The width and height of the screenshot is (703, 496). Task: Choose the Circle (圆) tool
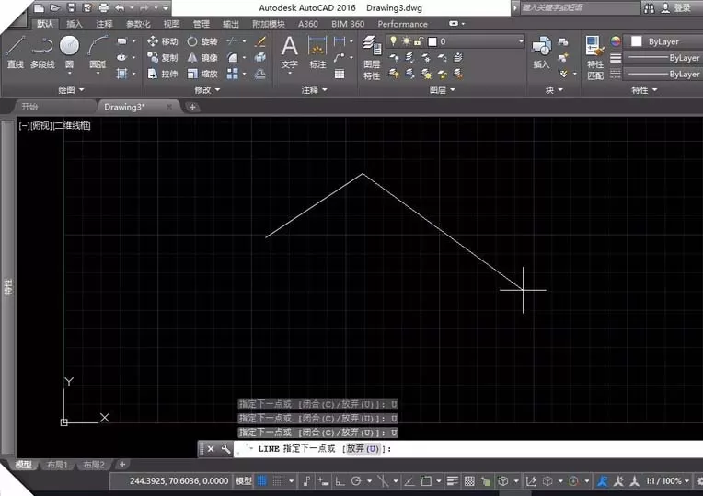click(69, 52)
